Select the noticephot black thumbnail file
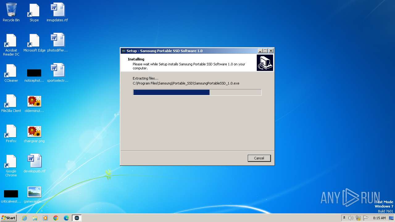The height and width of the screenshot is (222, 395). pyautogui.click(x=34, y=76)
